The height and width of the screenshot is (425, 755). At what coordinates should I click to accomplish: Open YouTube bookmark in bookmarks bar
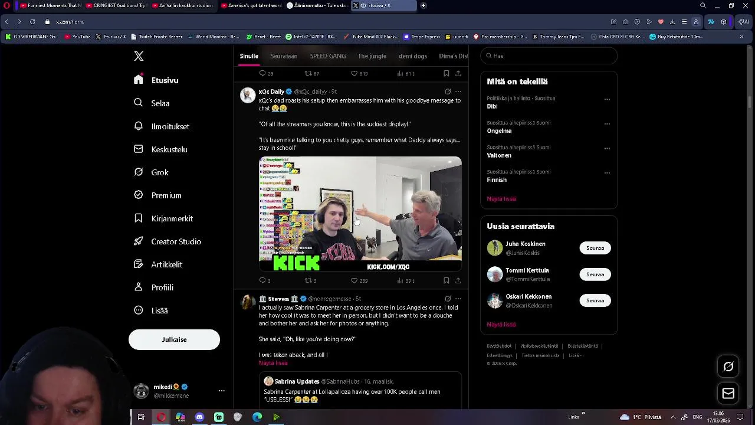[x=77, y=37]
